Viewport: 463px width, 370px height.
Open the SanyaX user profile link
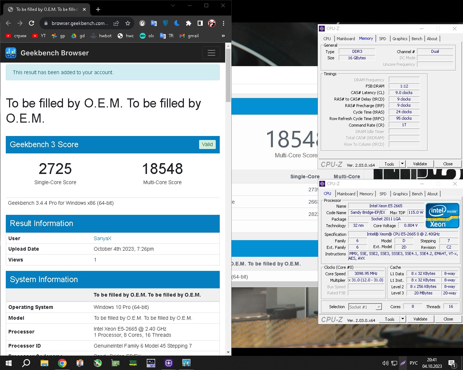coord(102,238)
